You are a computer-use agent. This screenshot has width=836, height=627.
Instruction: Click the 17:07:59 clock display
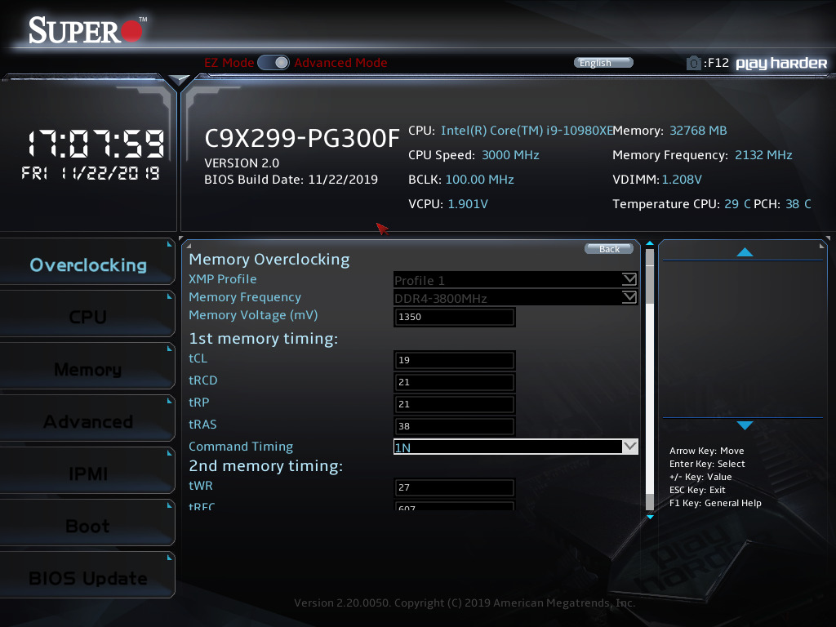click(x=96, y=144)
